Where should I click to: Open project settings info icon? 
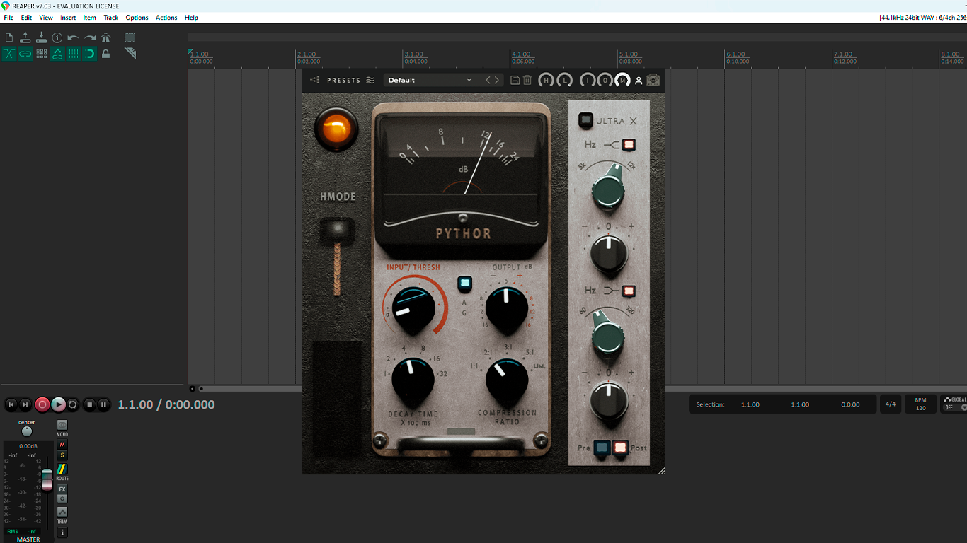point(57,37)
